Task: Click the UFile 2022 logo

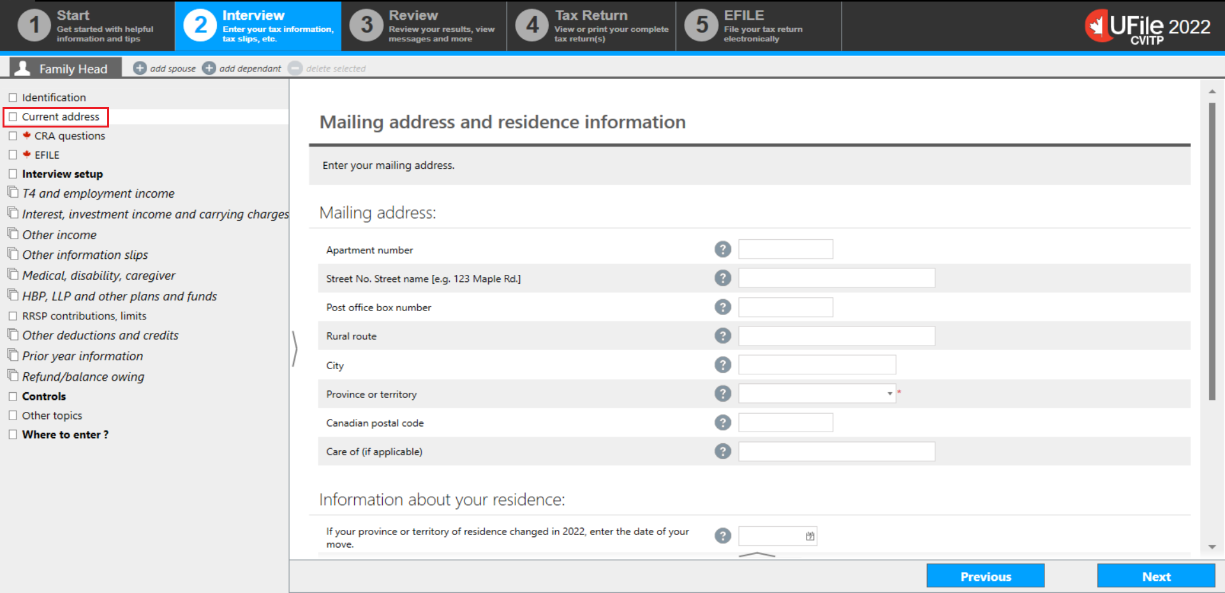Action: (x=1148, y=27)
